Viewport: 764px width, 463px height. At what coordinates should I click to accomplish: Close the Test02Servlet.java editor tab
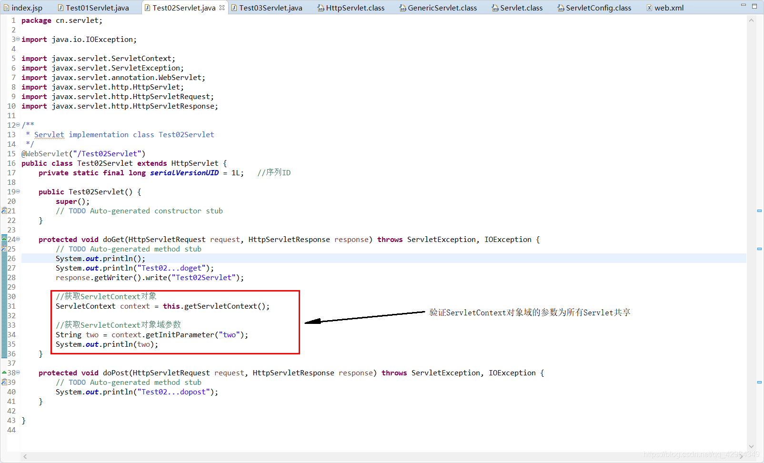point(222,8)
